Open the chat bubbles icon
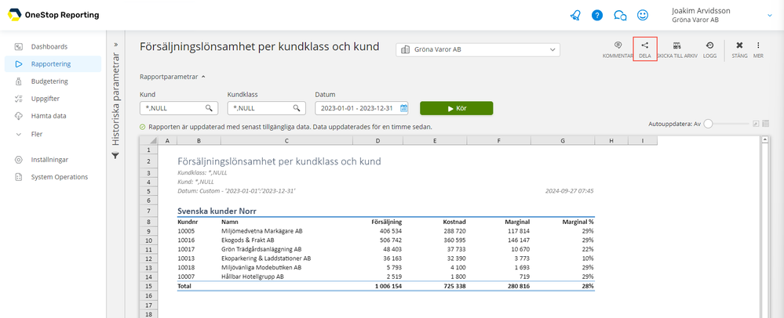Image resolution: width=784 pixels, height=318 pixels. 620,16
